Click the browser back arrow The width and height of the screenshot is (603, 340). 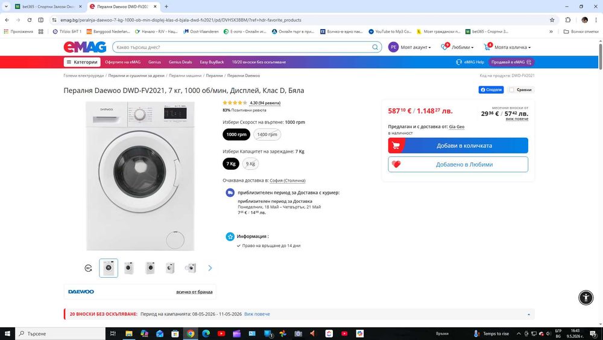pos(7,20)
